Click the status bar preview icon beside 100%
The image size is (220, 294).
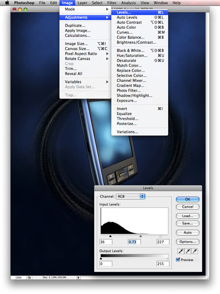[x=29, y=277]
